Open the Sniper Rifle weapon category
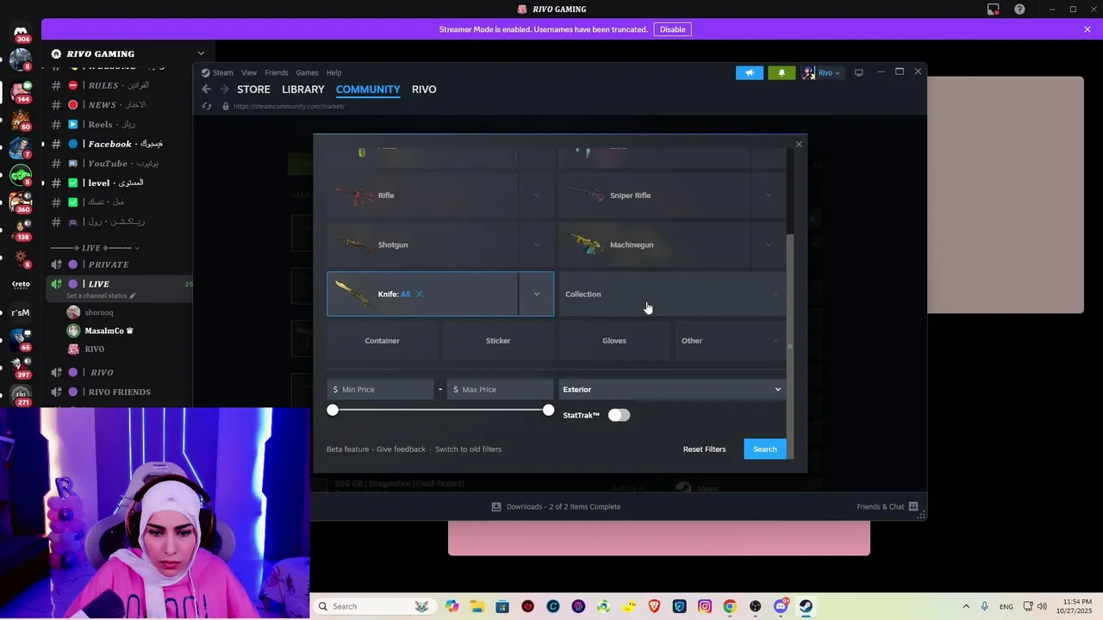 (655, 195)
